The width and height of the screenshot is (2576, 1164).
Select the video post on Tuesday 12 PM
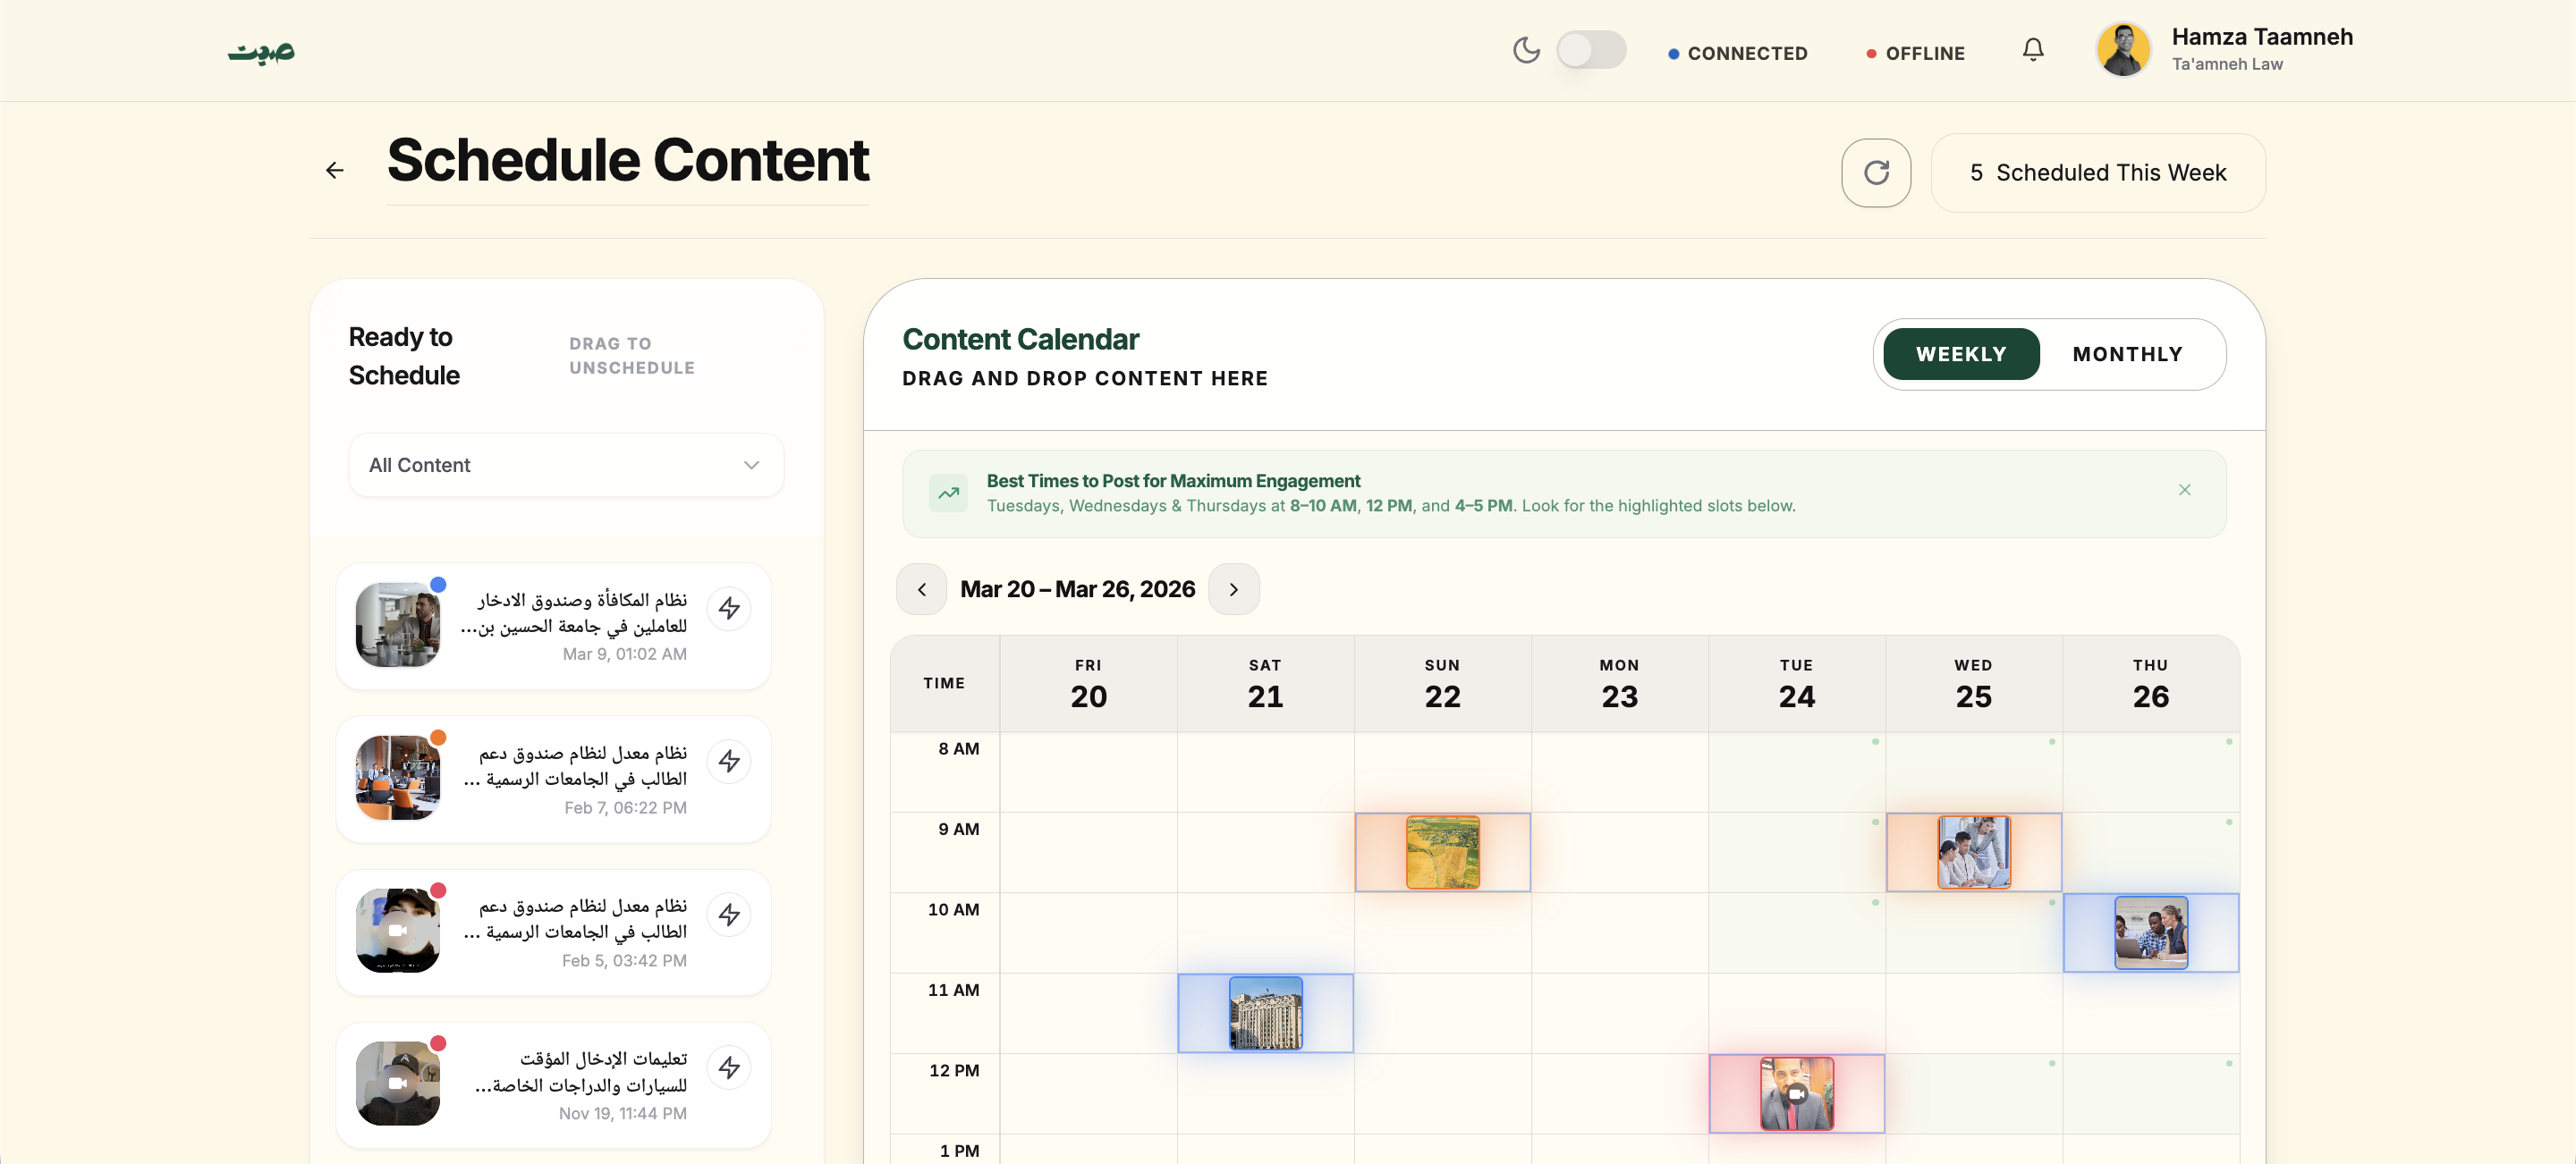(x=1796, y=1094)
